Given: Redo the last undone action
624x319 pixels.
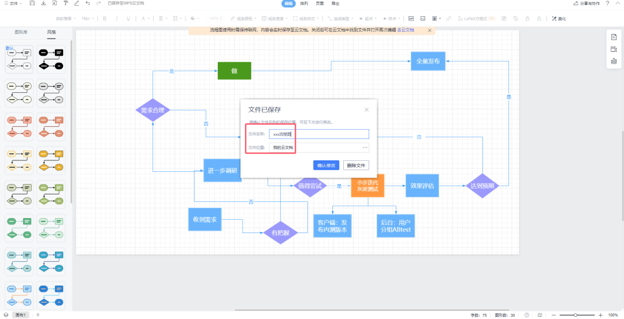Looking at the screenshot, I should pos(98,3).
